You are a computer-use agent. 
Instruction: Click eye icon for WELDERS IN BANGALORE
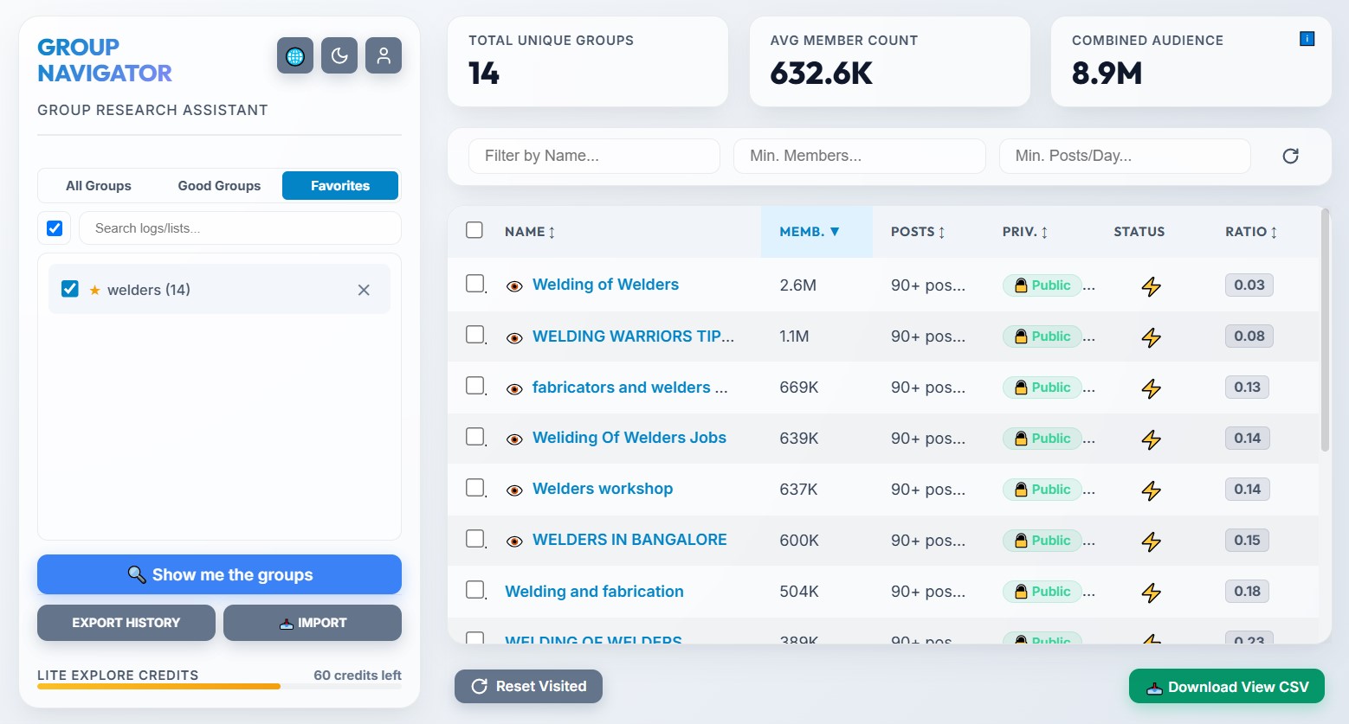514,541
